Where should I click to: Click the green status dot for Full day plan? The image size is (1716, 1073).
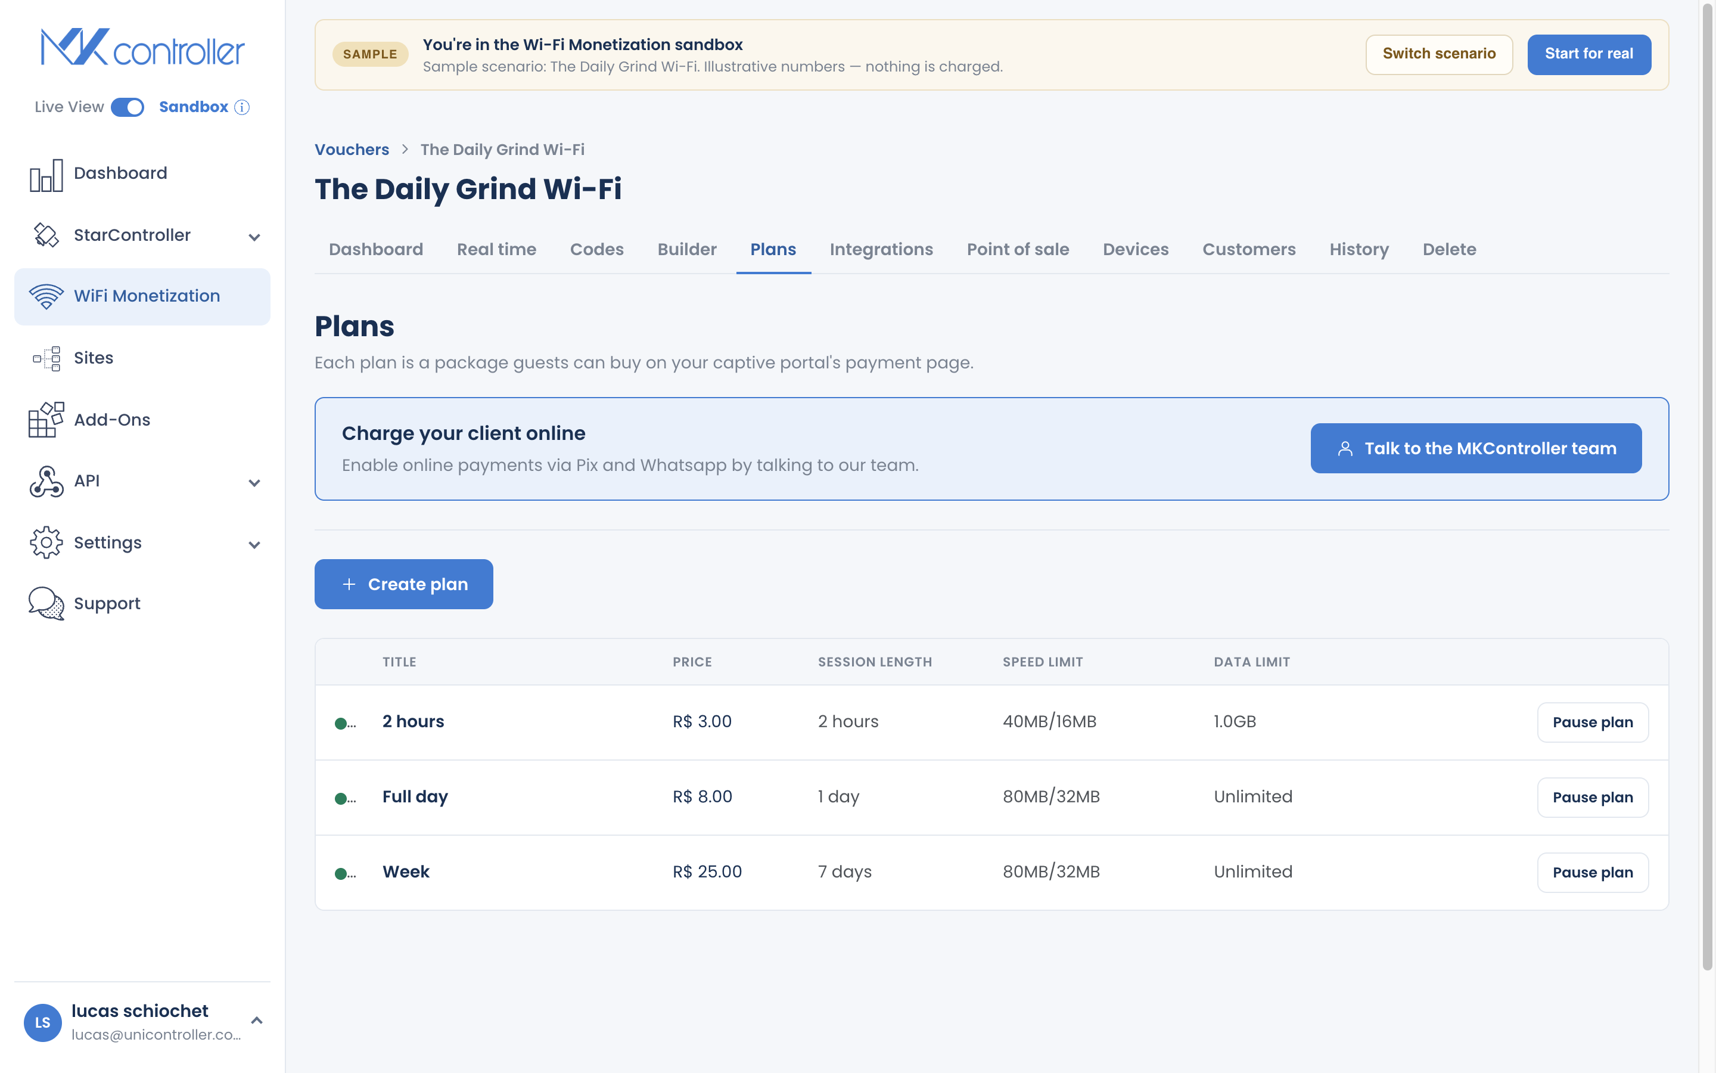point(341,798)
